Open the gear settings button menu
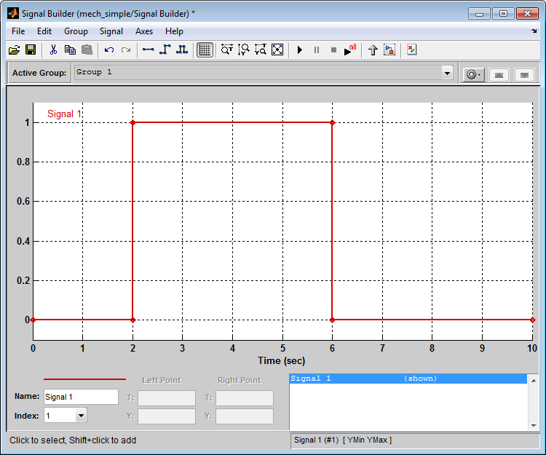546x455 pixels. [473, 74]
